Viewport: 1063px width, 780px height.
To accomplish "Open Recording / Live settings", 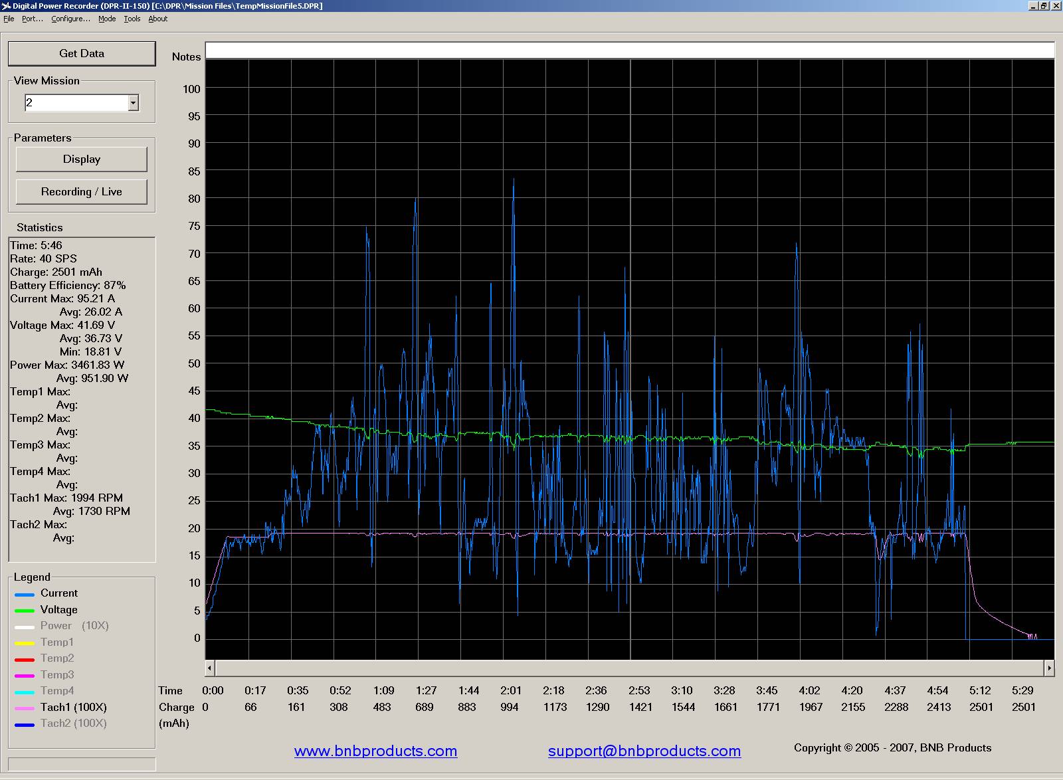I will click(x=82, y=192).
